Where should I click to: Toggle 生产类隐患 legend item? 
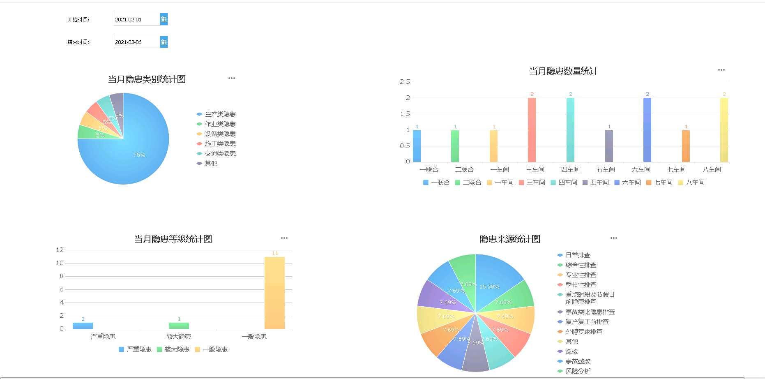click(216, 114)
